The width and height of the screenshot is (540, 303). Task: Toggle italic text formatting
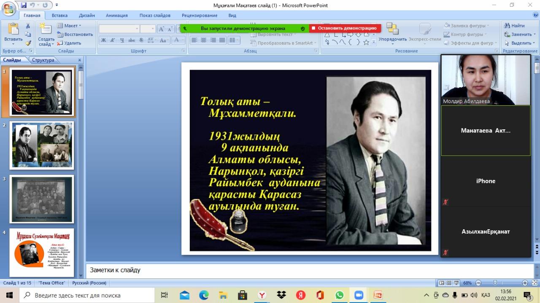[113, 40]
